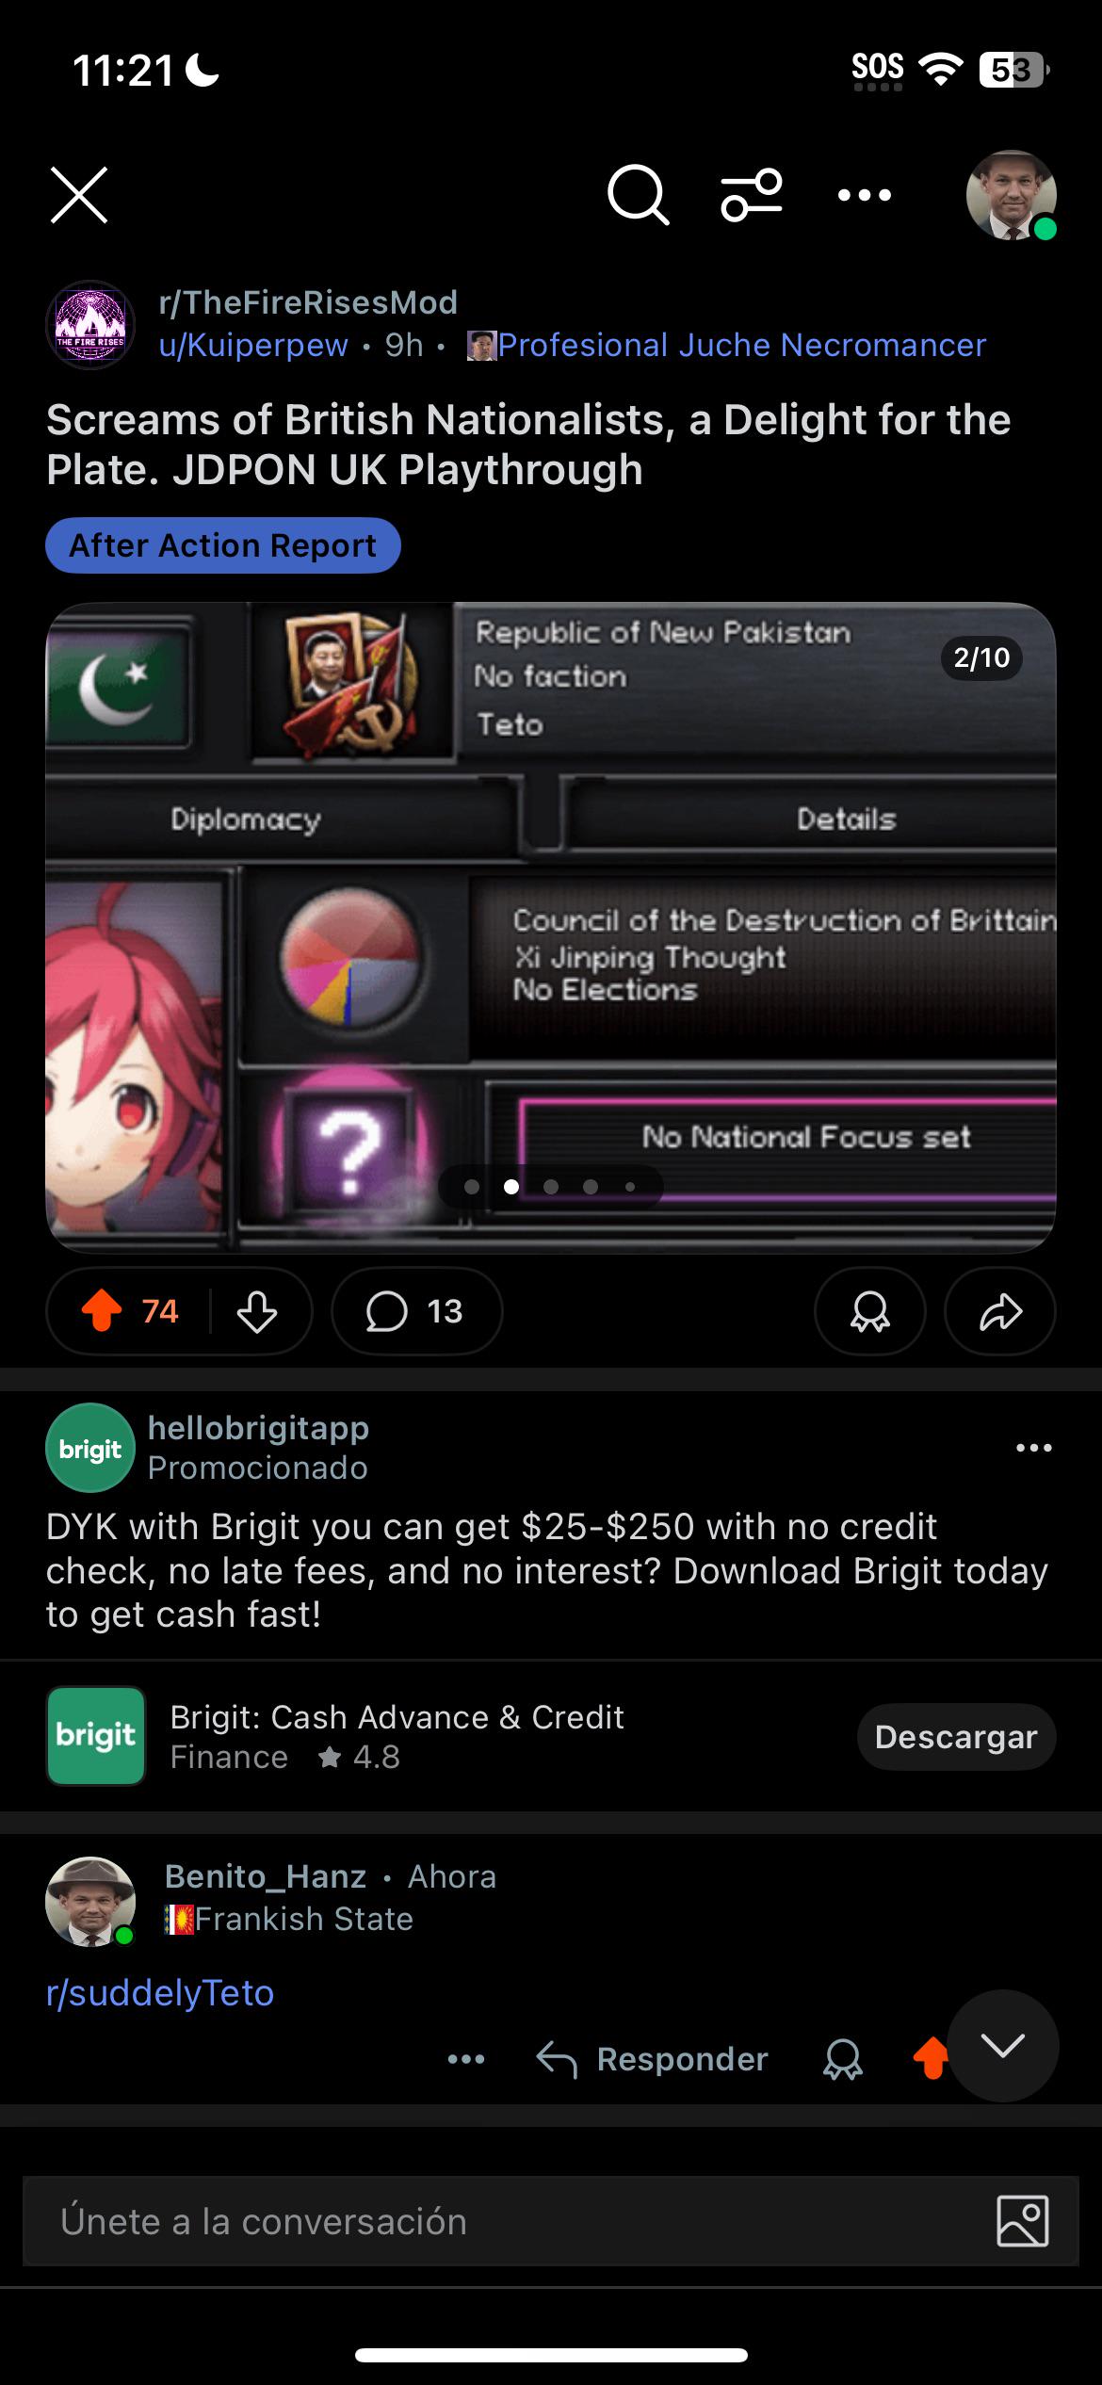Open u/Kuiperpew user profile

(x=253, y=346)
